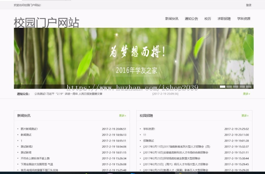265x174 pixels.
Task: Click timestamp 2017-2-19 15:32:37
Action: click(237, 147)
